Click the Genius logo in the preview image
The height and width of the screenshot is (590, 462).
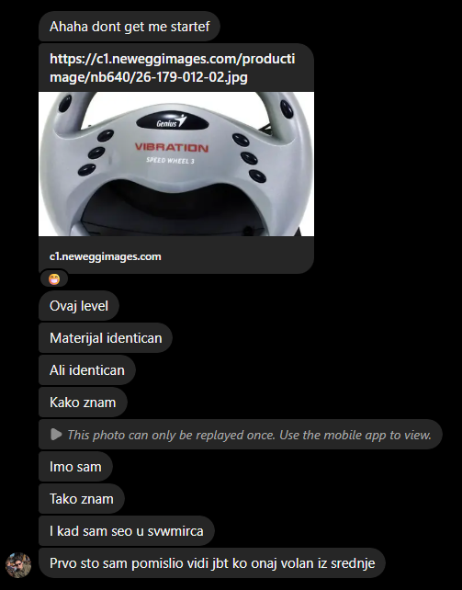click(x=172, y=121)
